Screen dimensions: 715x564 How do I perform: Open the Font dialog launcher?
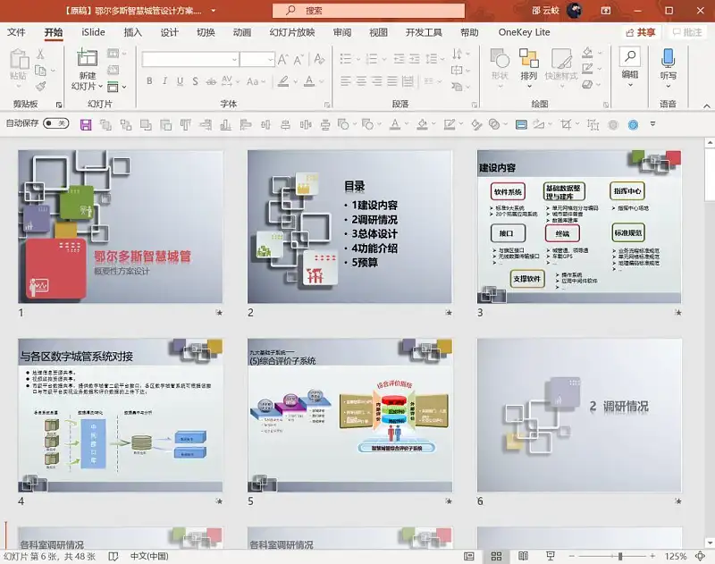327,105
